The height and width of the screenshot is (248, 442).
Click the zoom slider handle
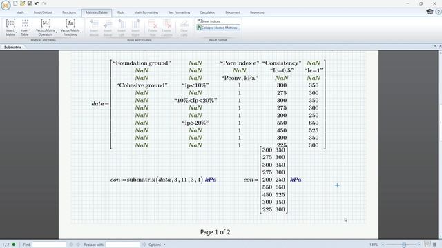pos(404,245)
